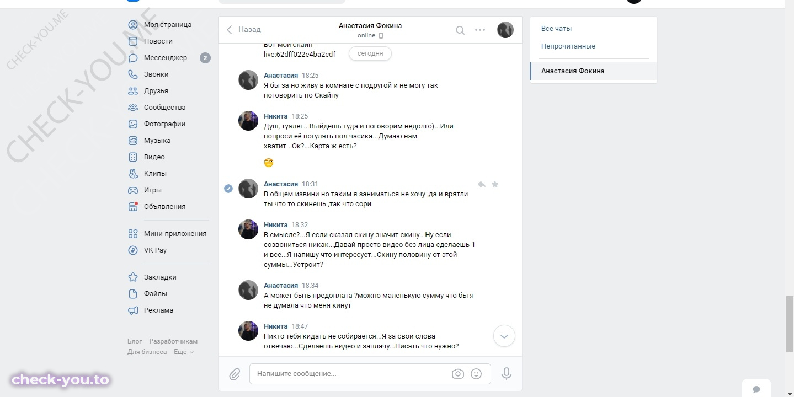Open Никита's avatar on the 18:32 message
The image size is (794, 397).
coord(248,229)
